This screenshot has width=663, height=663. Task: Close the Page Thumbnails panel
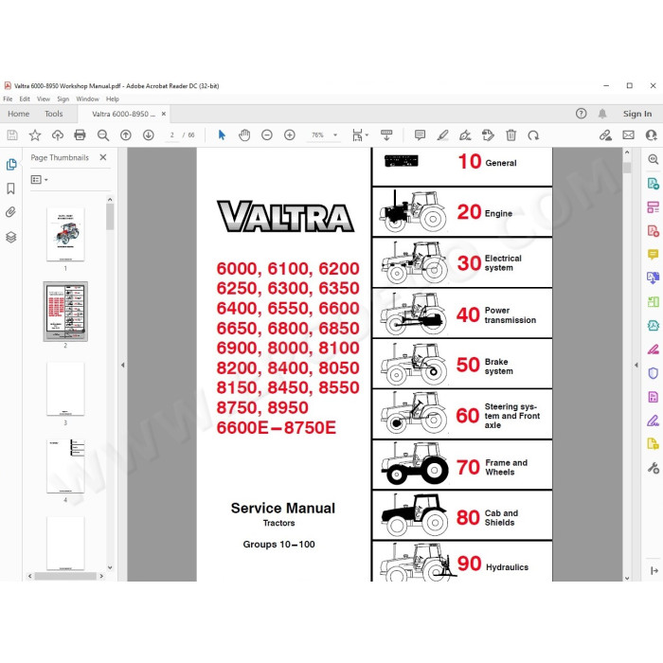point(102,157)
